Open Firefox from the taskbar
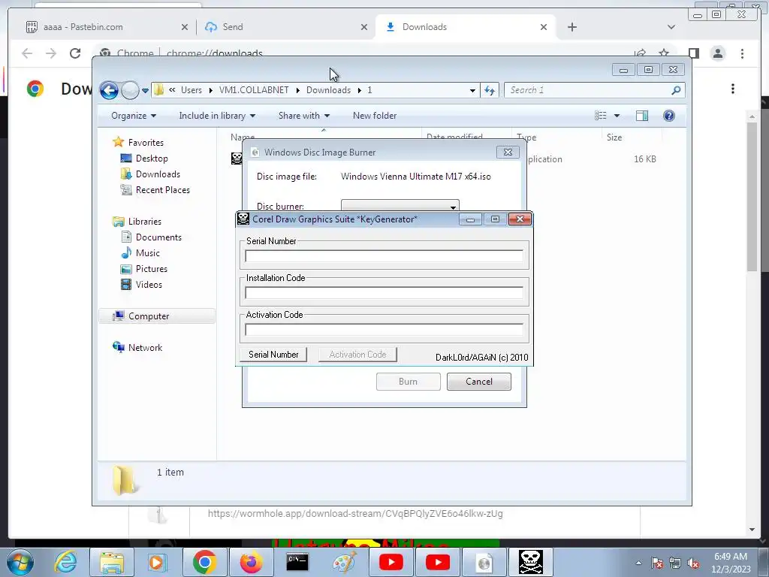The height and width of the screenshot is (577, 769). [251, 562]
